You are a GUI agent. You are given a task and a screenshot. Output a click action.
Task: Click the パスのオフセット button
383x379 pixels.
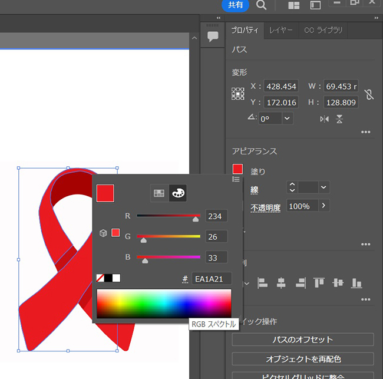[303, 340]
